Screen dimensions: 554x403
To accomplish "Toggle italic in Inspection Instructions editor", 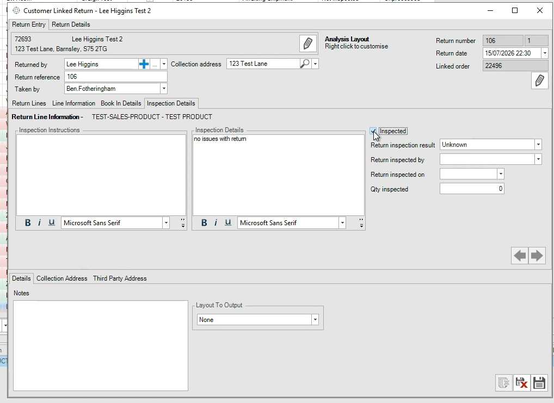I will click(39, 222).
